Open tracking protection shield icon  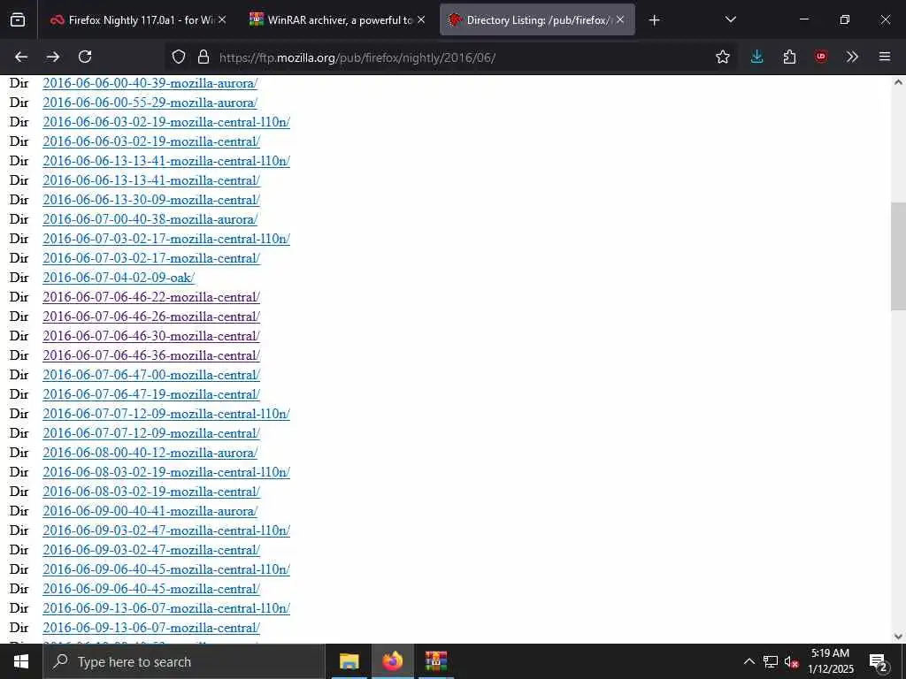coord(179,57)
